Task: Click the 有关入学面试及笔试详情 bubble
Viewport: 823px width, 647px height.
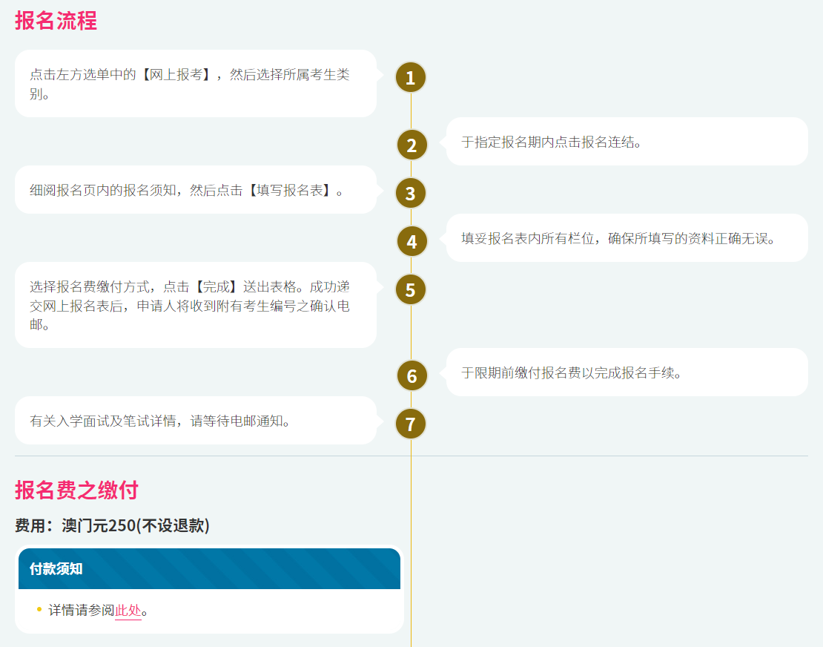Action: coord(196,421)
